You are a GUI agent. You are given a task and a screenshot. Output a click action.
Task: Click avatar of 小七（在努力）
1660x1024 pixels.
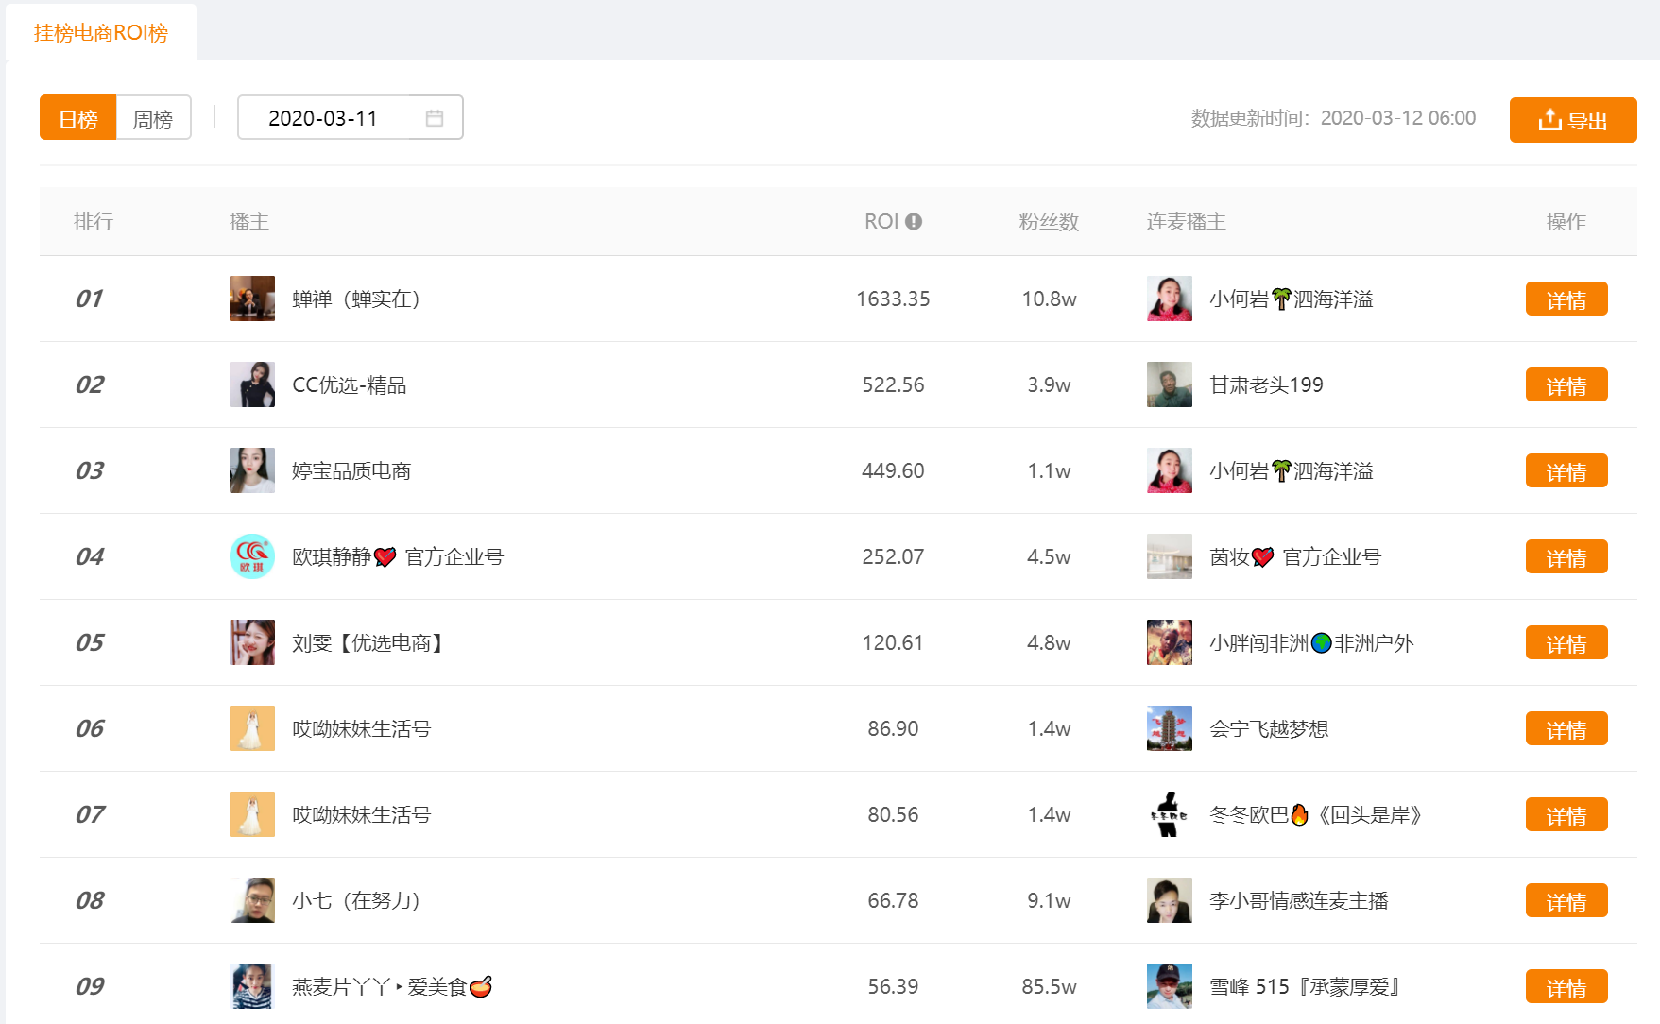pyautogui.click(x=252, y=900)
